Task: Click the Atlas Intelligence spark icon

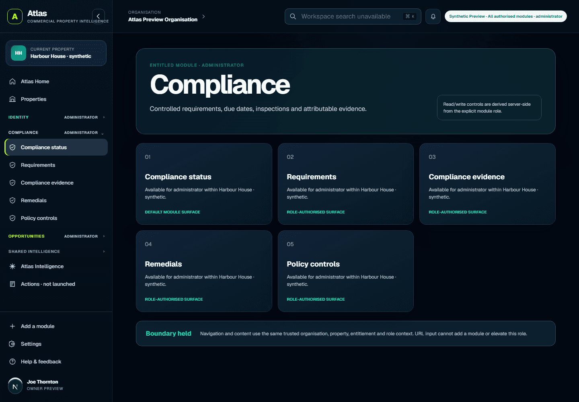Action: tap(12, 267)
